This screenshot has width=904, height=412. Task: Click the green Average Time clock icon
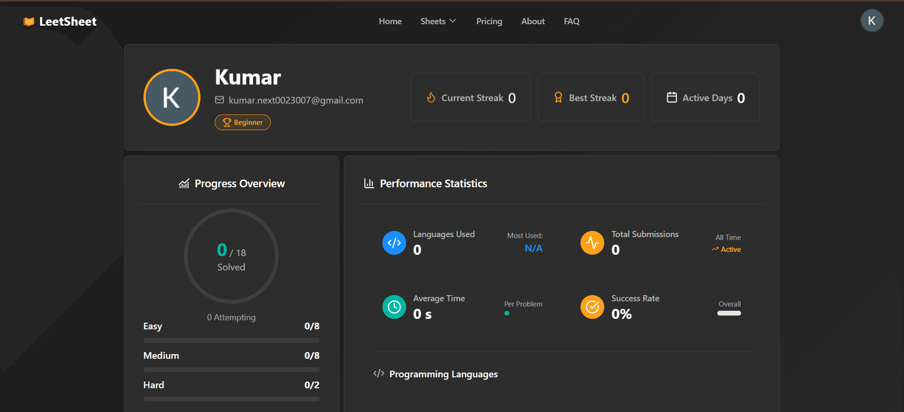pyautogui.click(x=394, y=307)
